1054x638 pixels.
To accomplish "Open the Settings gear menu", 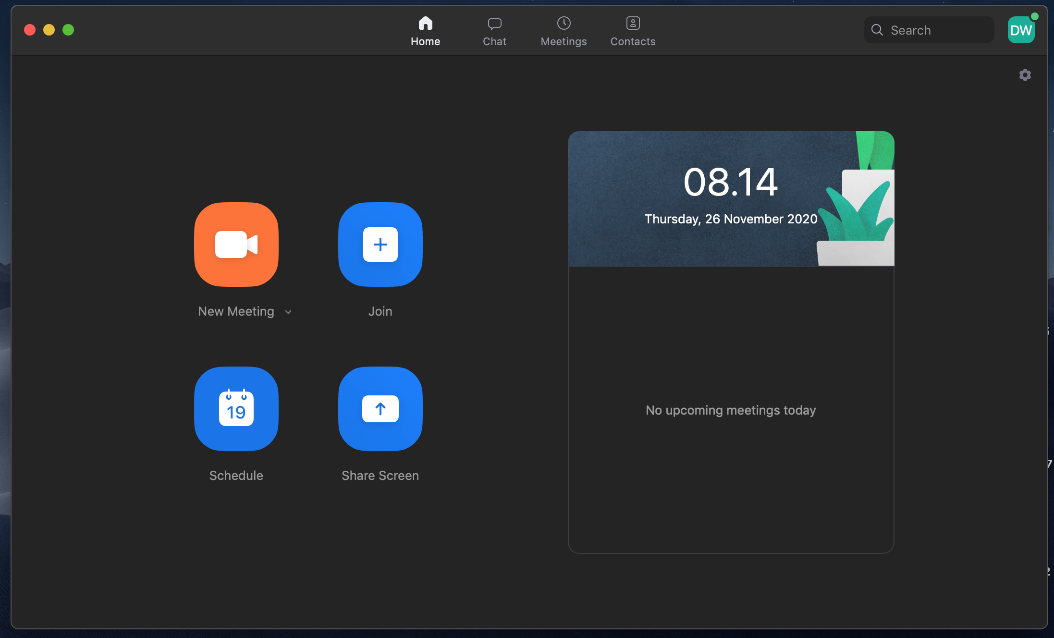I will (1025, 74).
